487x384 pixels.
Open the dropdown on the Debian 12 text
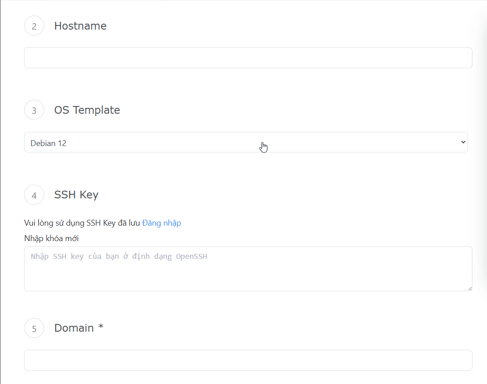49,143
